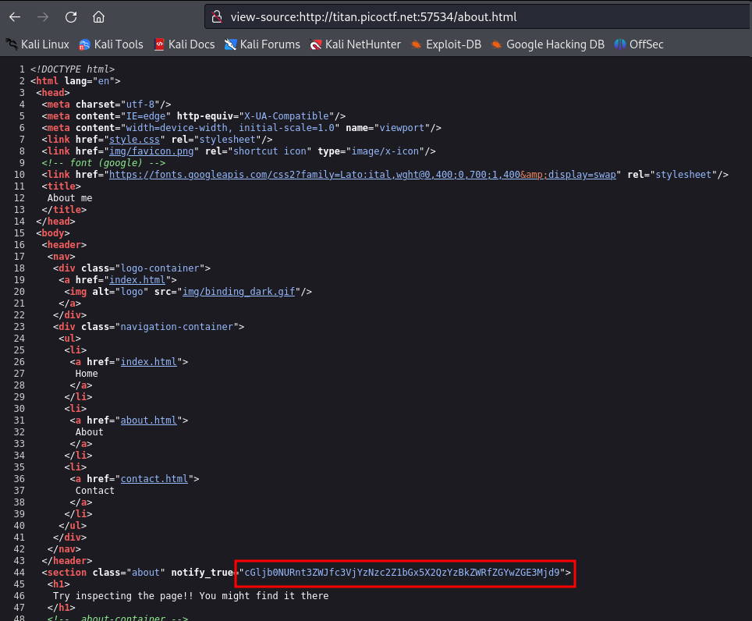
Task: Click the Kali NetHunter favicon
Action: tap(316, 44)
